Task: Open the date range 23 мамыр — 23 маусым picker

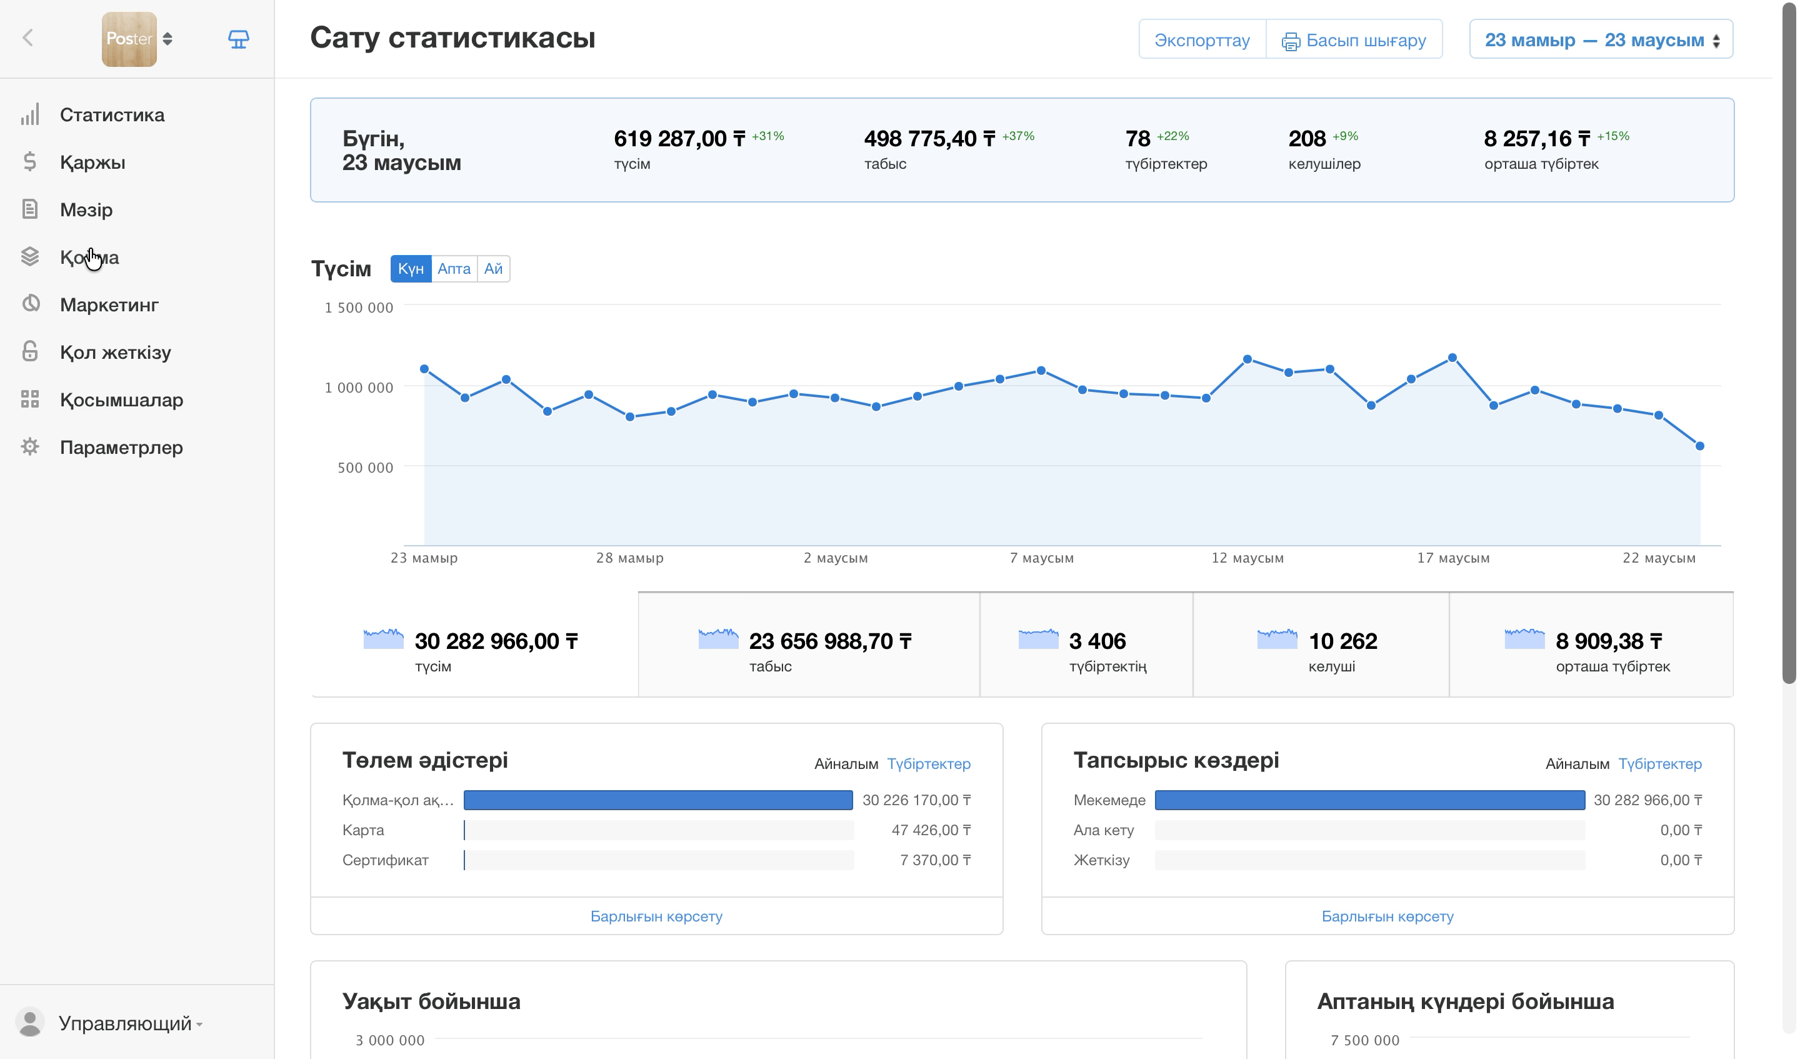Action: (1602, 39)
